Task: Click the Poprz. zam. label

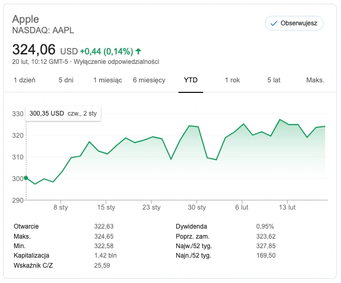Action: click(x=193, y=237)
